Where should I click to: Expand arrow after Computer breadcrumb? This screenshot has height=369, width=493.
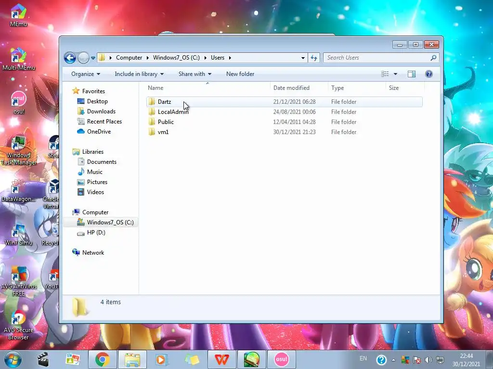[x=147, y=58]
